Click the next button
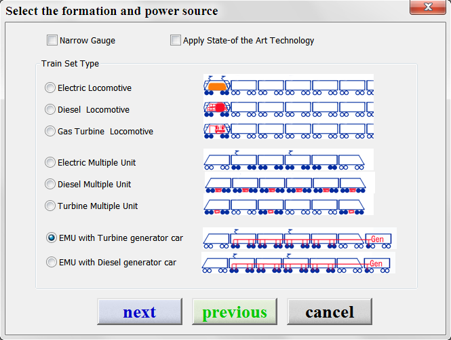This screenshot has height=340, width=451. point(140,311)
